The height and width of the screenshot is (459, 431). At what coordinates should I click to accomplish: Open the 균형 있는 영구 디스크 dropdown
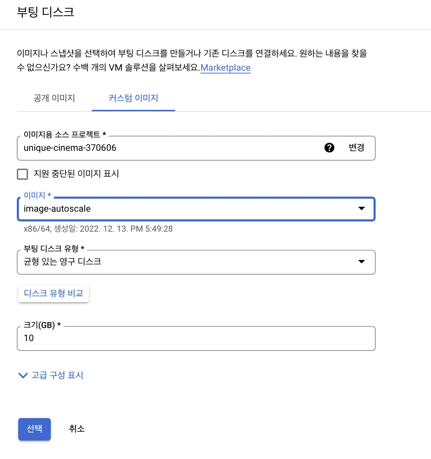point(189,262)
